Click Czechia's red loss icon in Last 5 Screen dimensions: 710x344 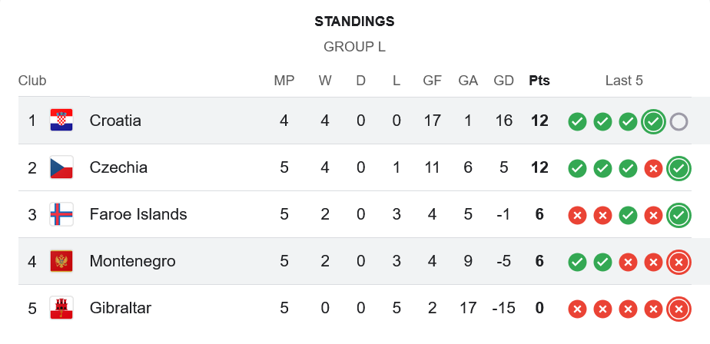(x=653, y=168)
